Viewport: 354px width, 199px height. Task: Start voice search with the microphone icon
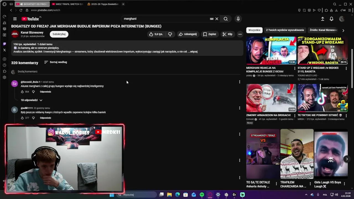(x=238, y=19)
